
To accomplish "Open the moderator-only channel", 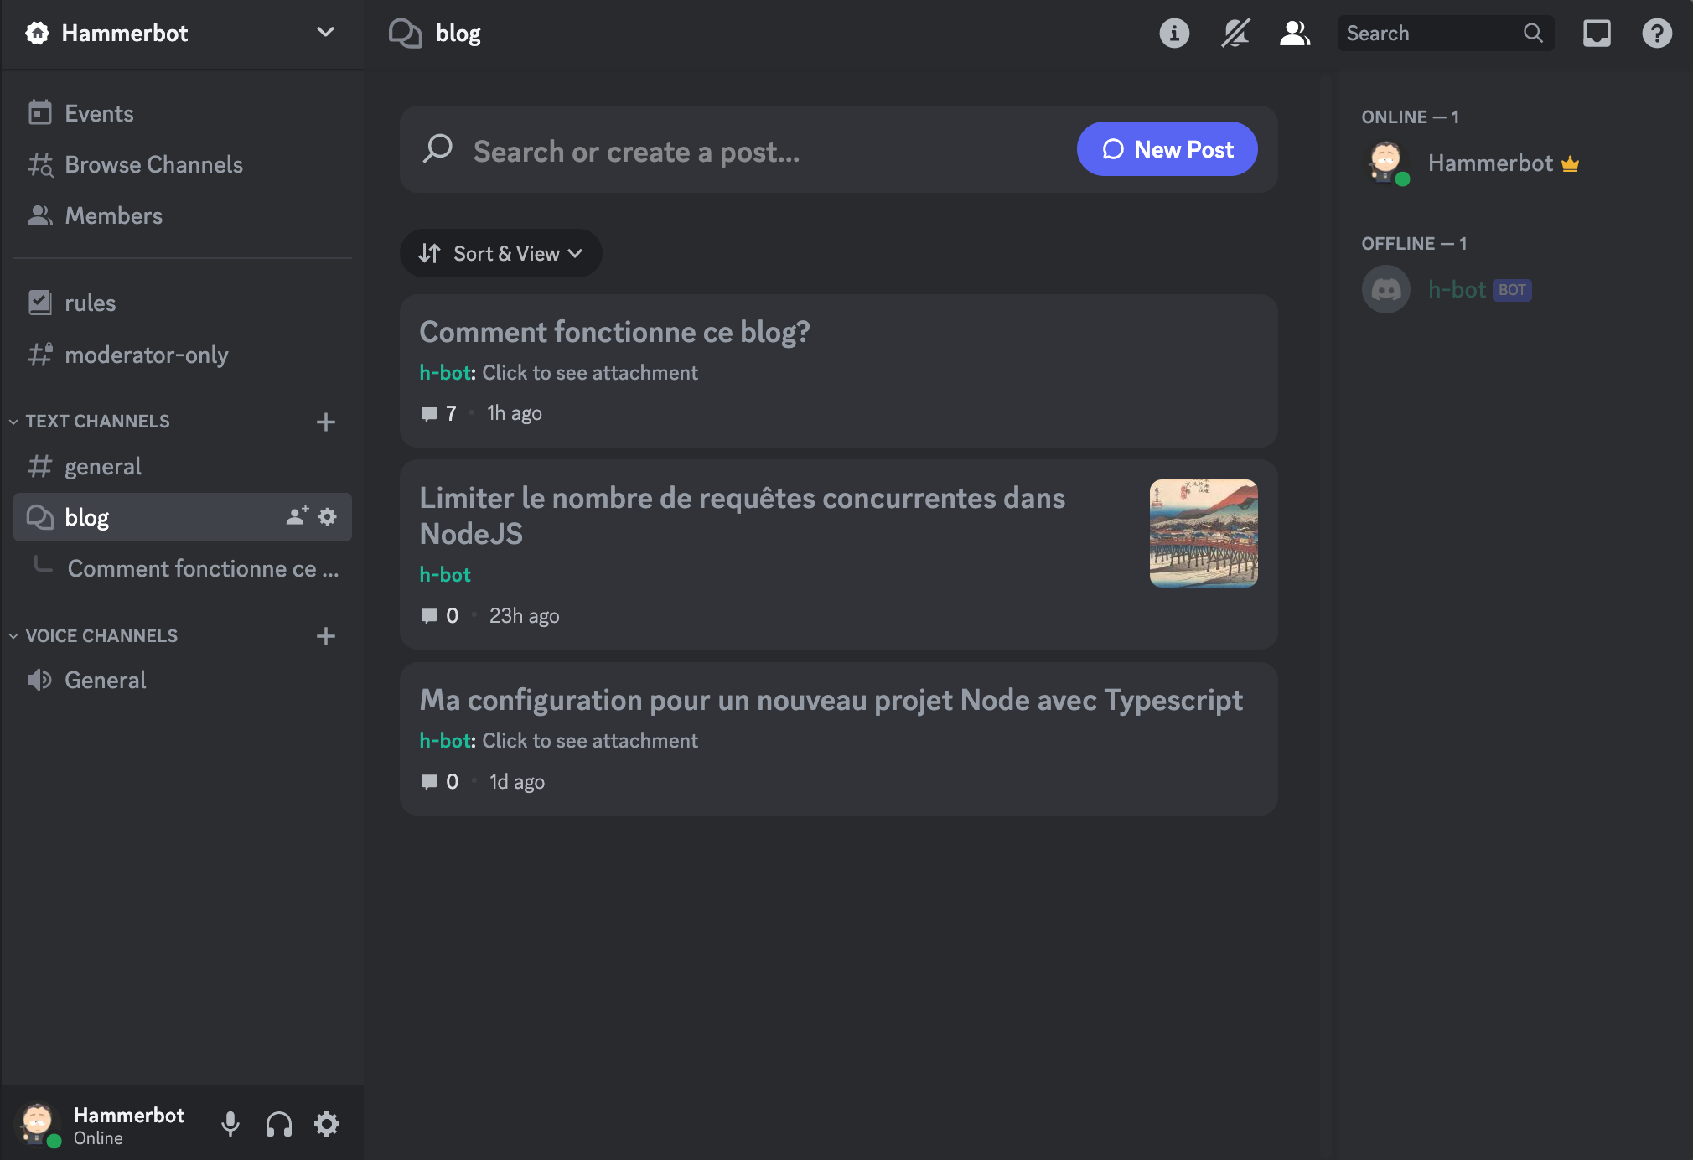I will coord(183,355).
